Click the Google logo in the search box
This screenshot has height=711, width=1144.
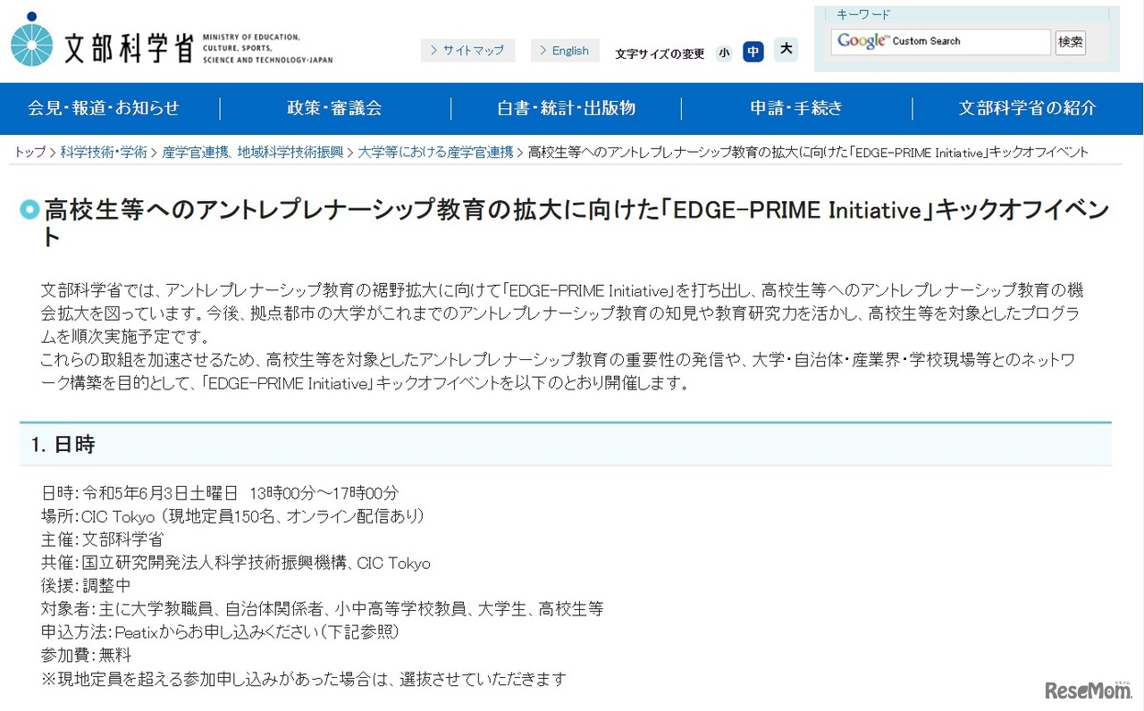(x=860, y=41)
